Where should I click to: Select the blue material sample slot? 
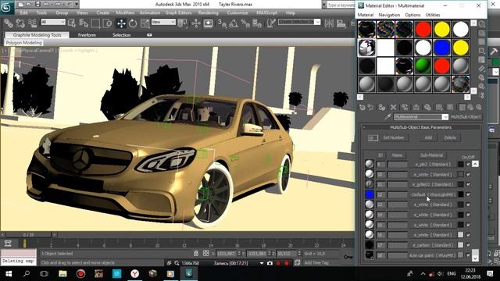[x=441, y=48]
